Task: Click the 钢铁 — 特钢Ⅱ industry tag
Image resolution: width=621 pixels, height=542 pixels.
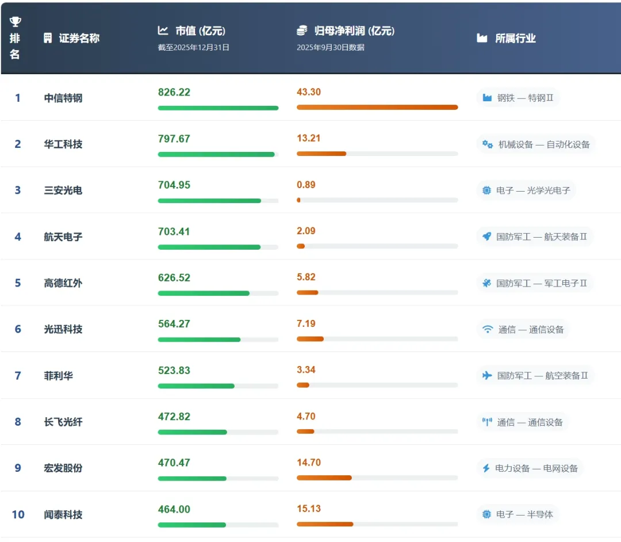Action: point(517,98)
